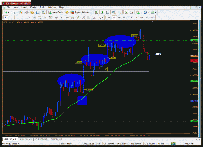Viewport: 203px width, 147px height.
Task: Open the Periods clock icon
Action: (x=145, y=12)
